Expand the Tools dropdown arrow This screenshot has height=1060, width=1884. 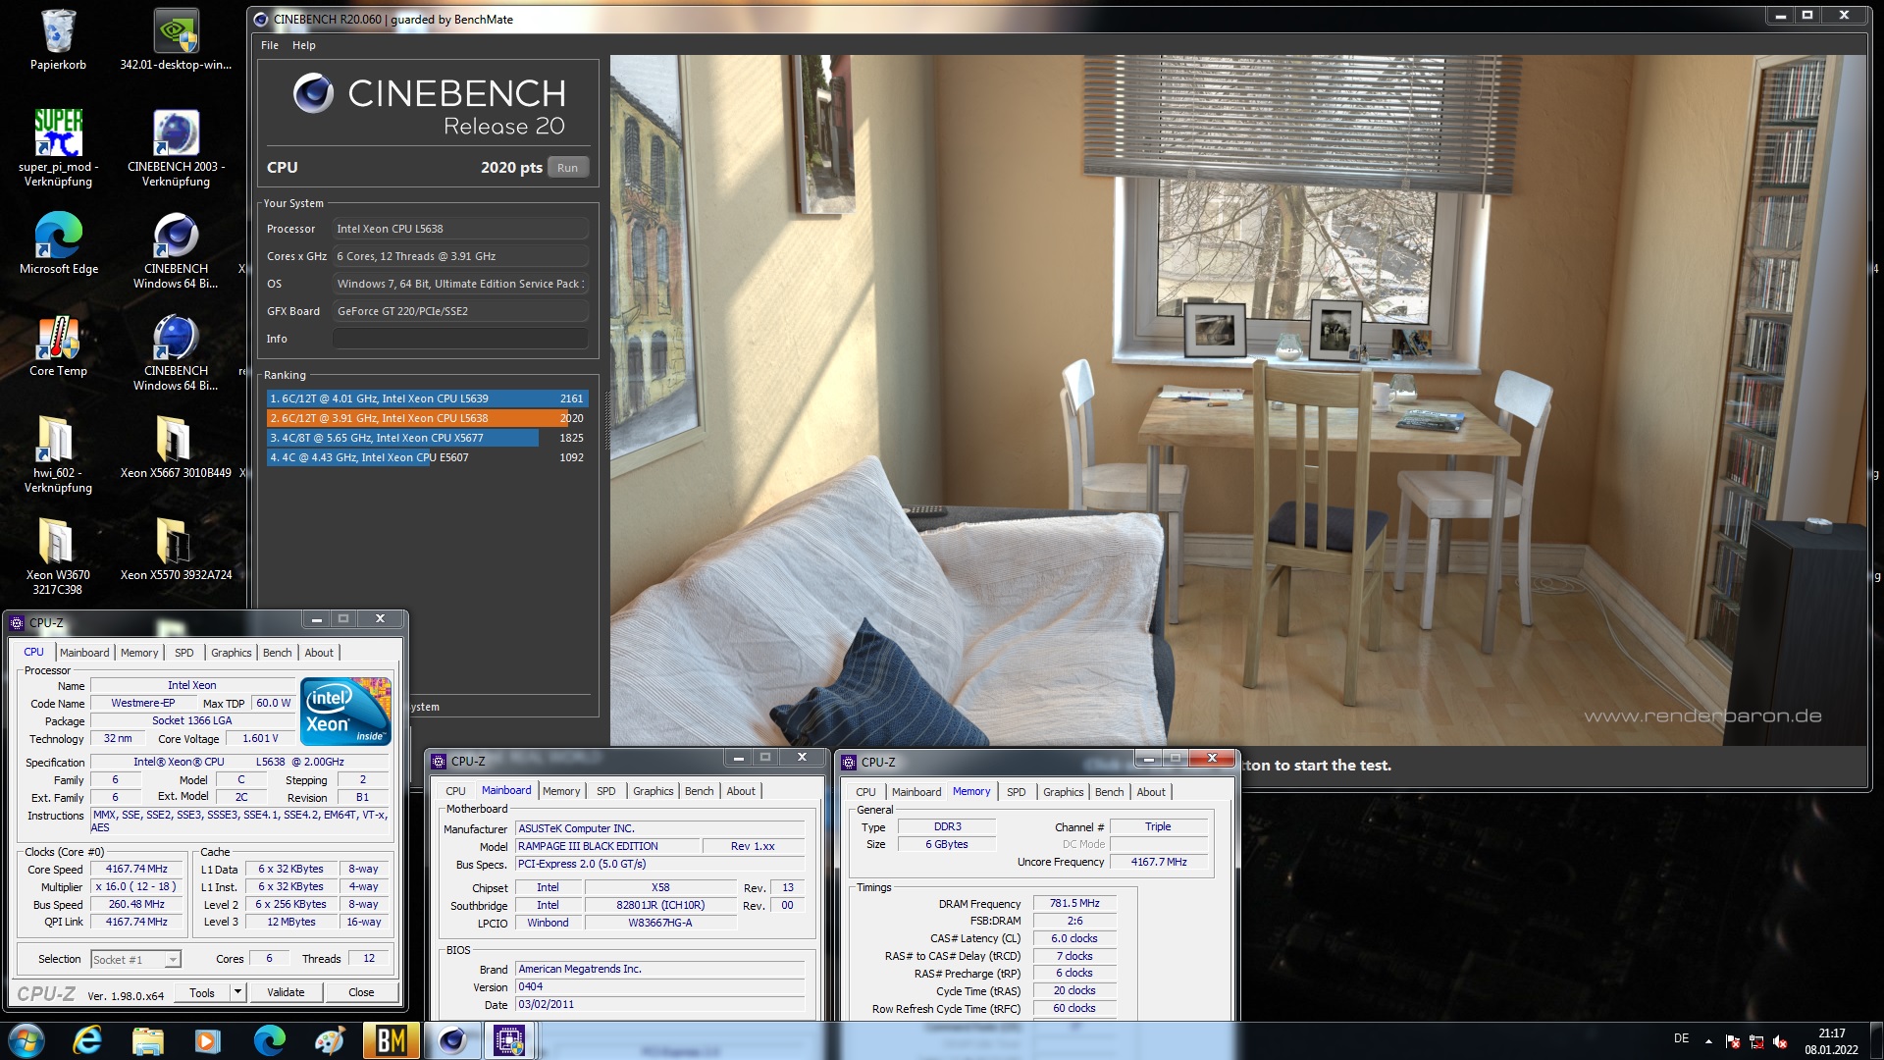[x=237, y=992]
